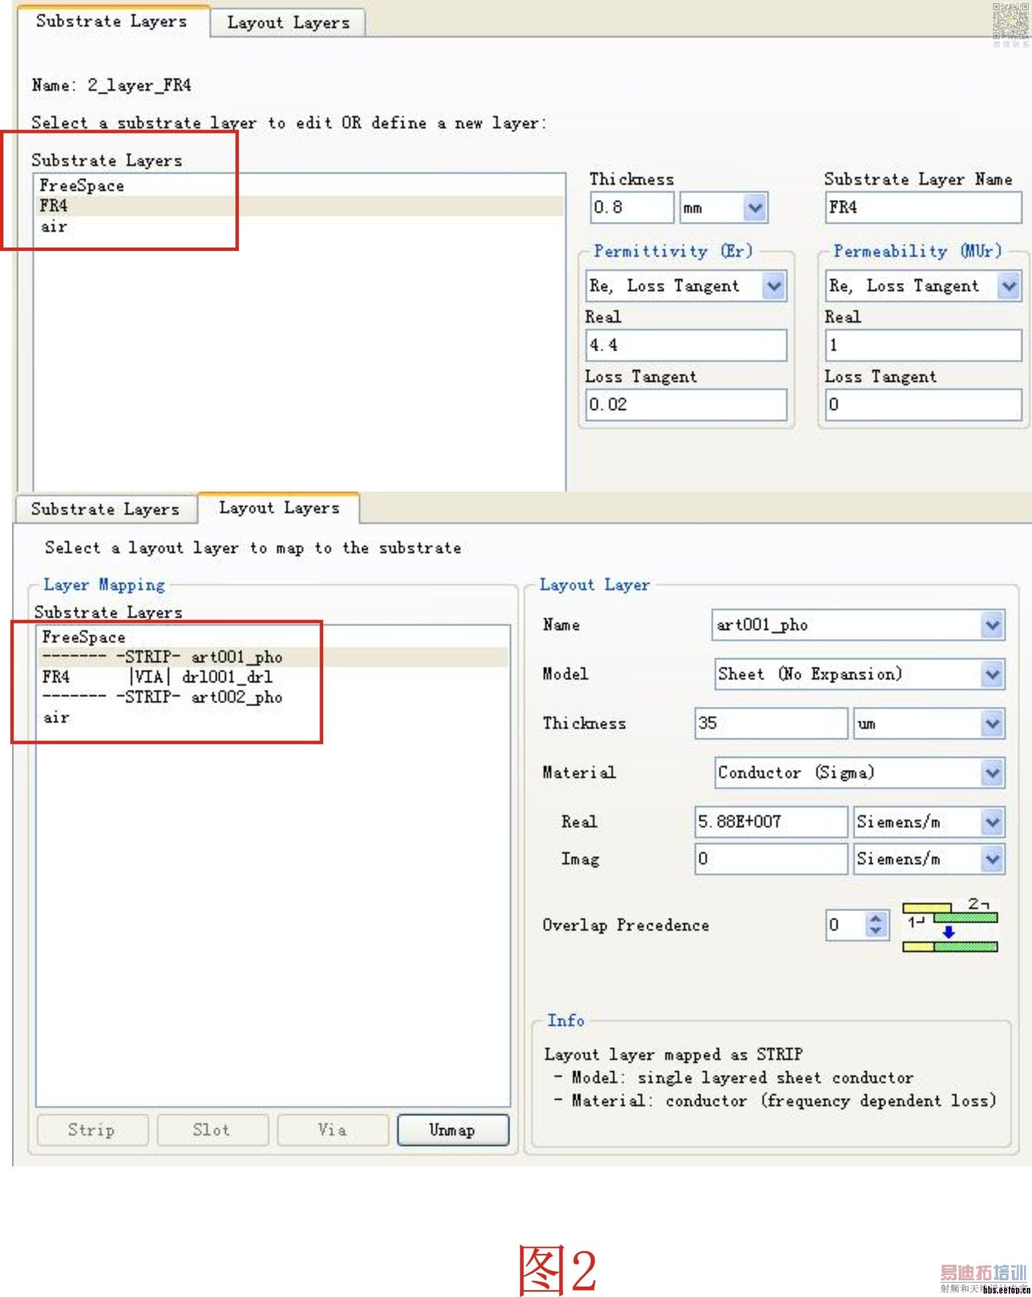Viewport: 1032px width, 1297px height.
Task: Click Permittivity Loss Tangent 0.02 field
Action: coord(686,404)
